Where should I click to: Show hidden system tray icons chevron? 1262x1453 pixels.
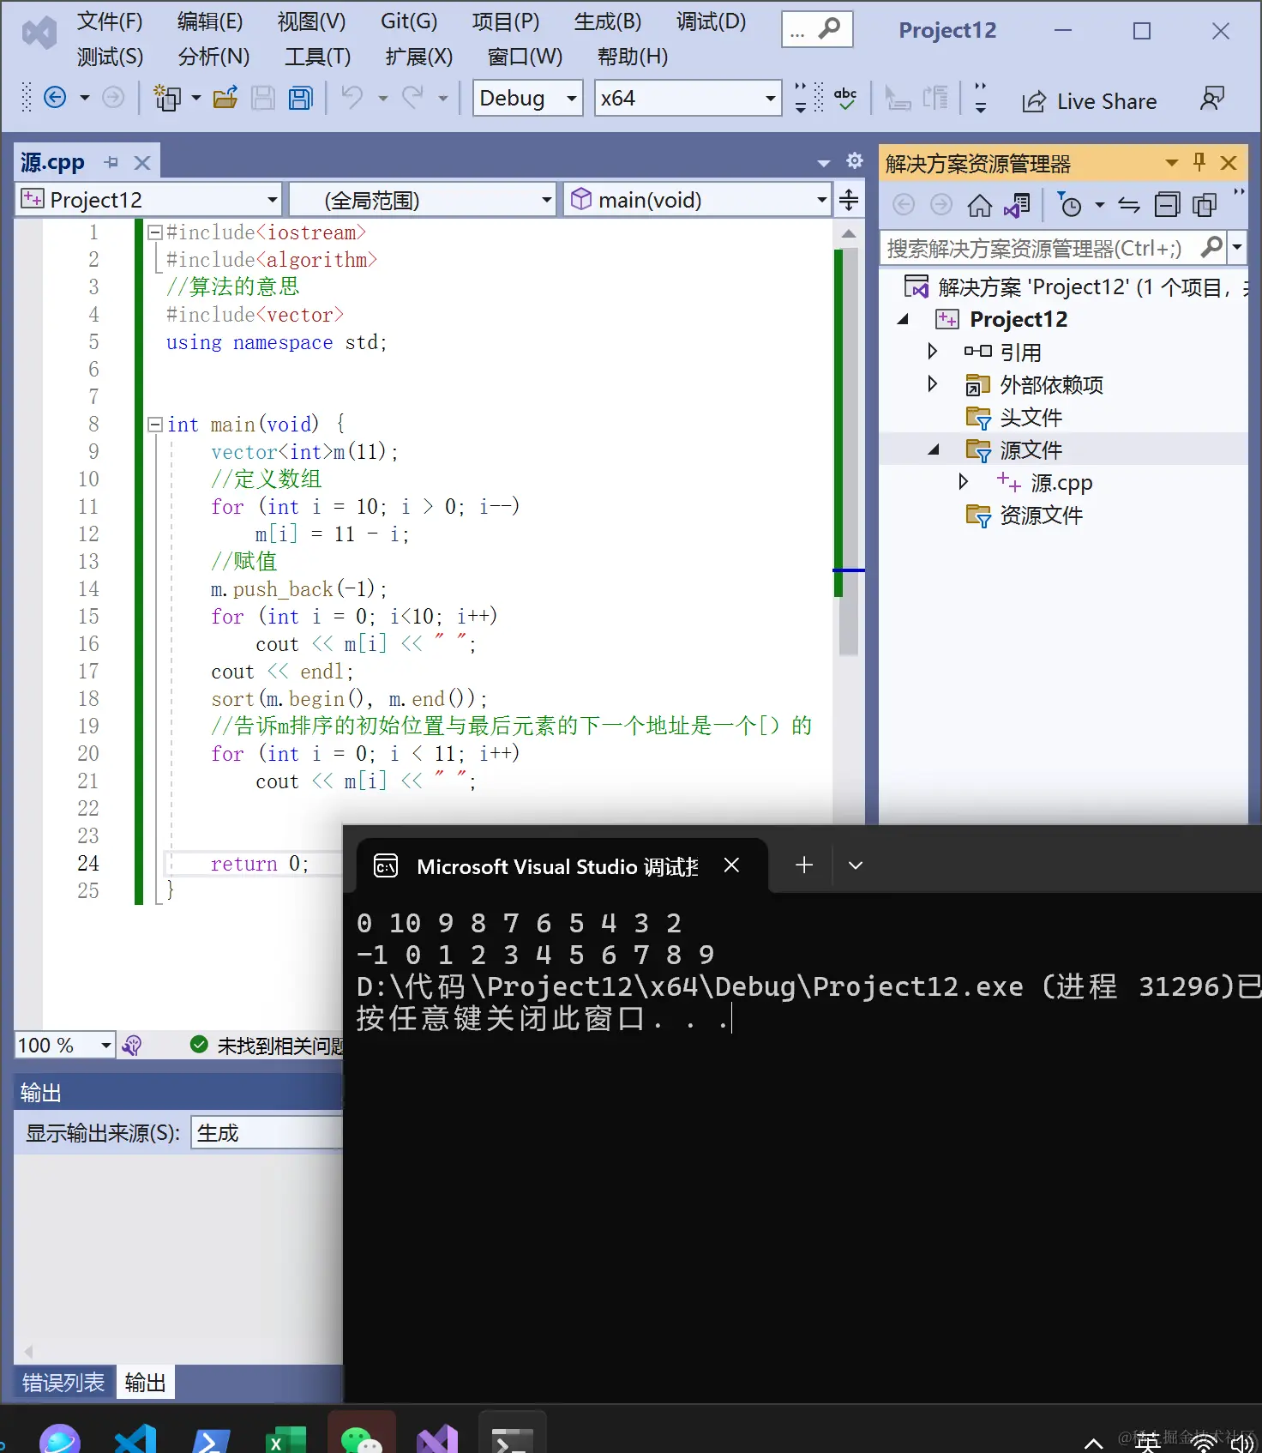tap(1093, 1444)
